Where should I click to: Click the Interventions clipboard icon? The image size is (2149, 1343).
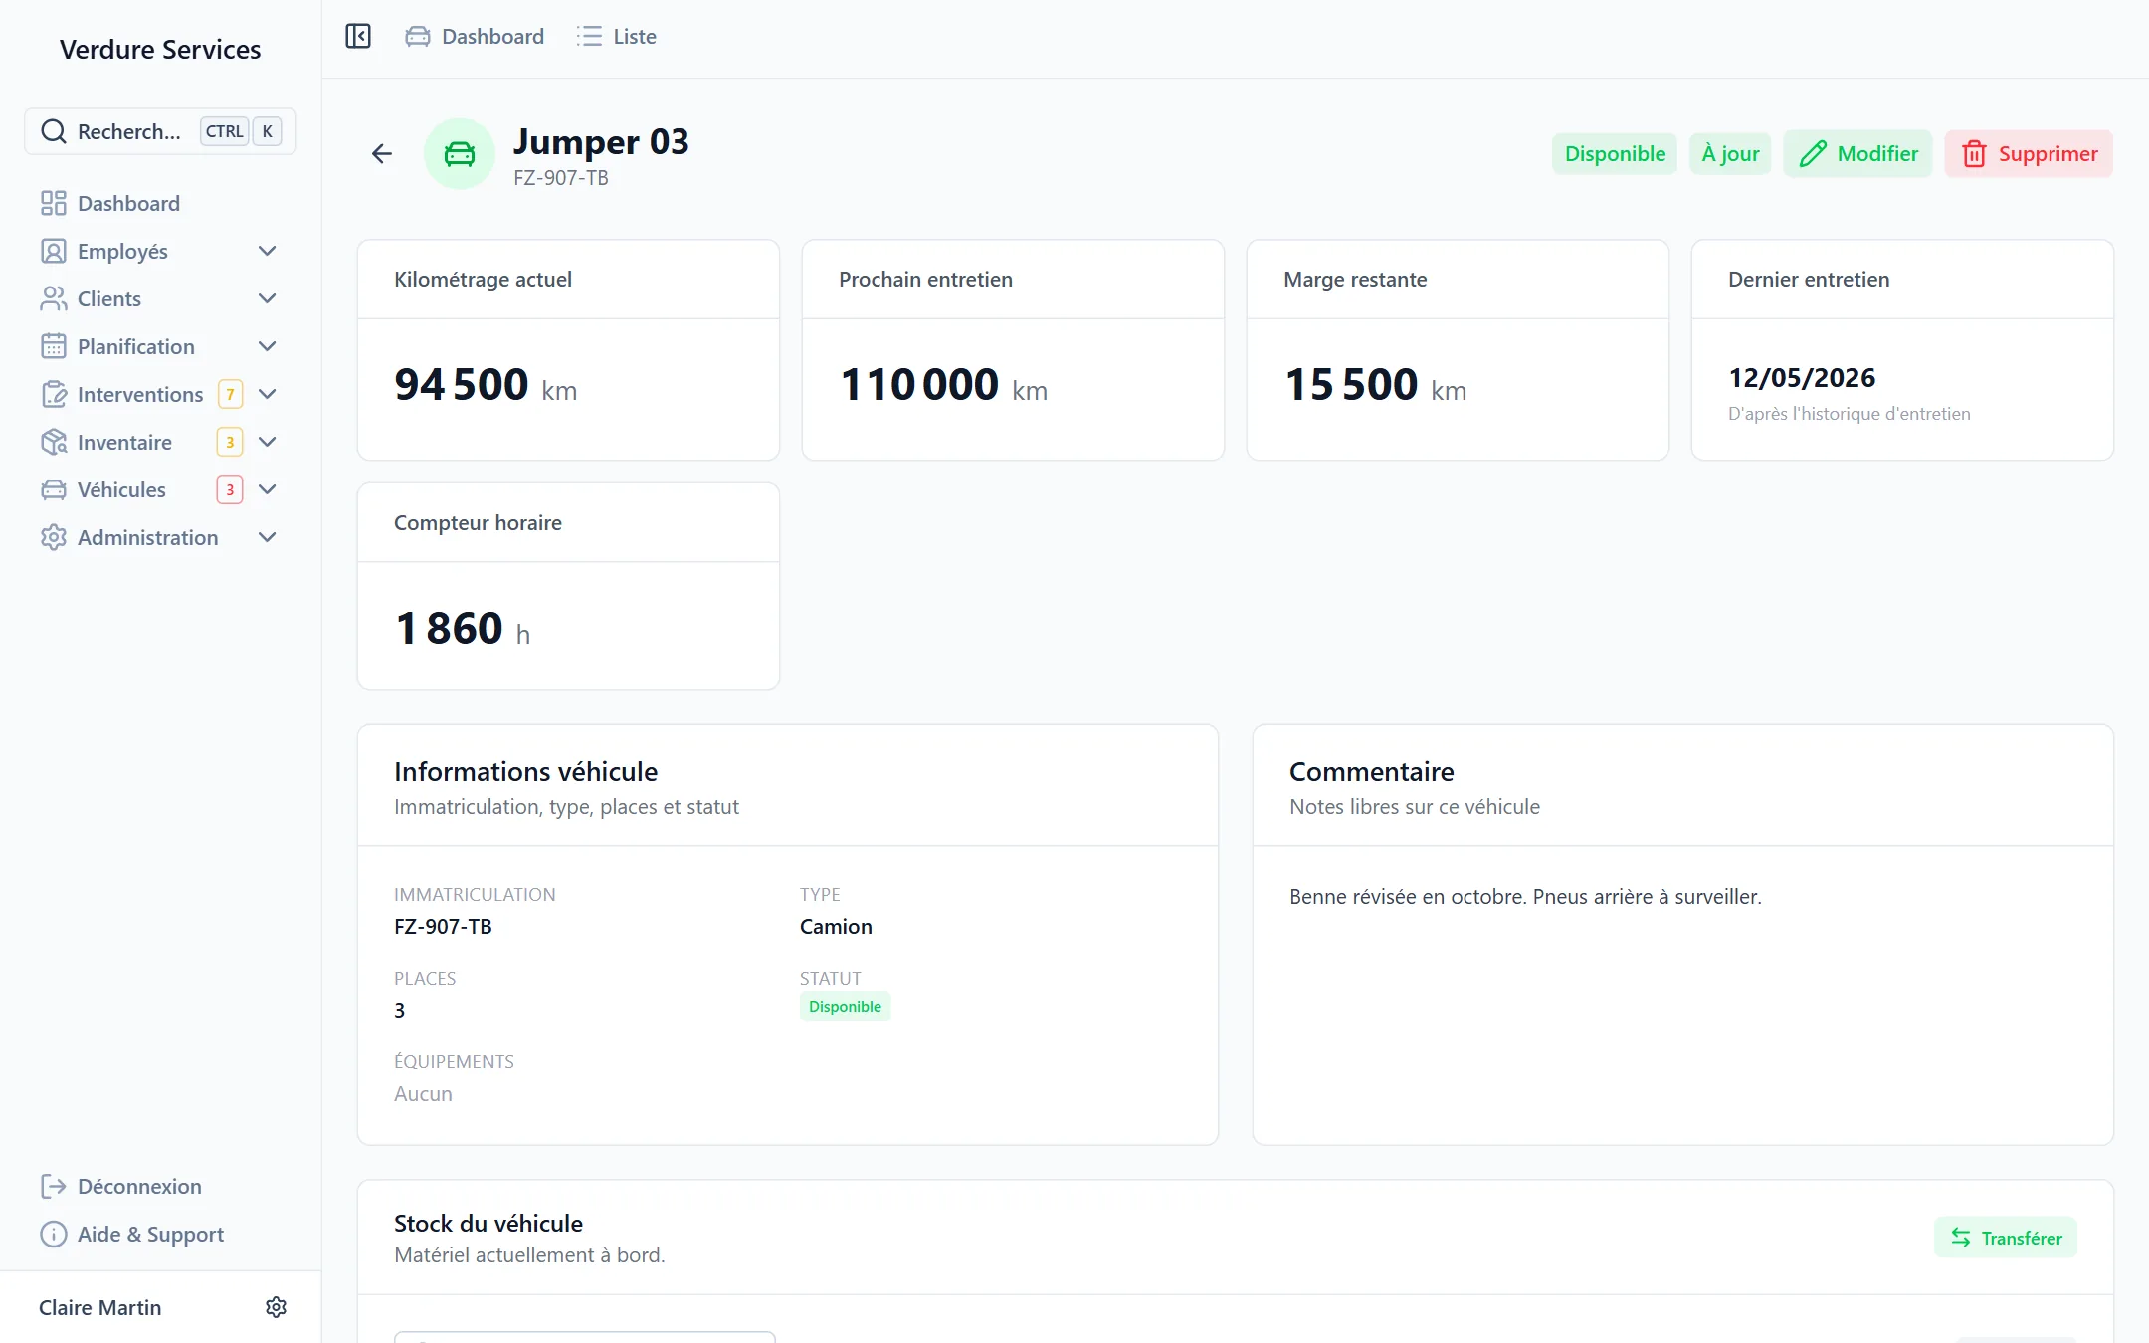tap(54, 394)
